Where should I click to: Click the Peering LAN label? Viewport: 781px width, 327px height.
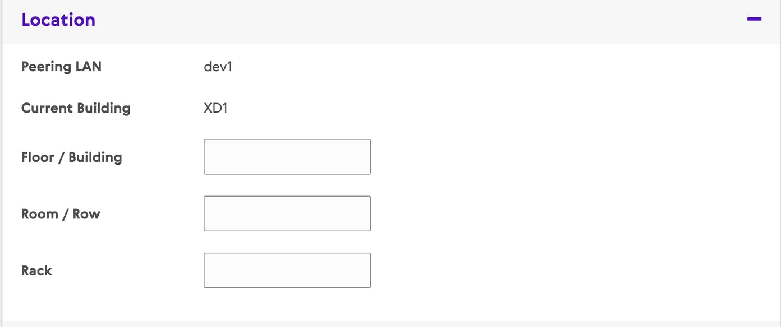[x=61, y=67]
